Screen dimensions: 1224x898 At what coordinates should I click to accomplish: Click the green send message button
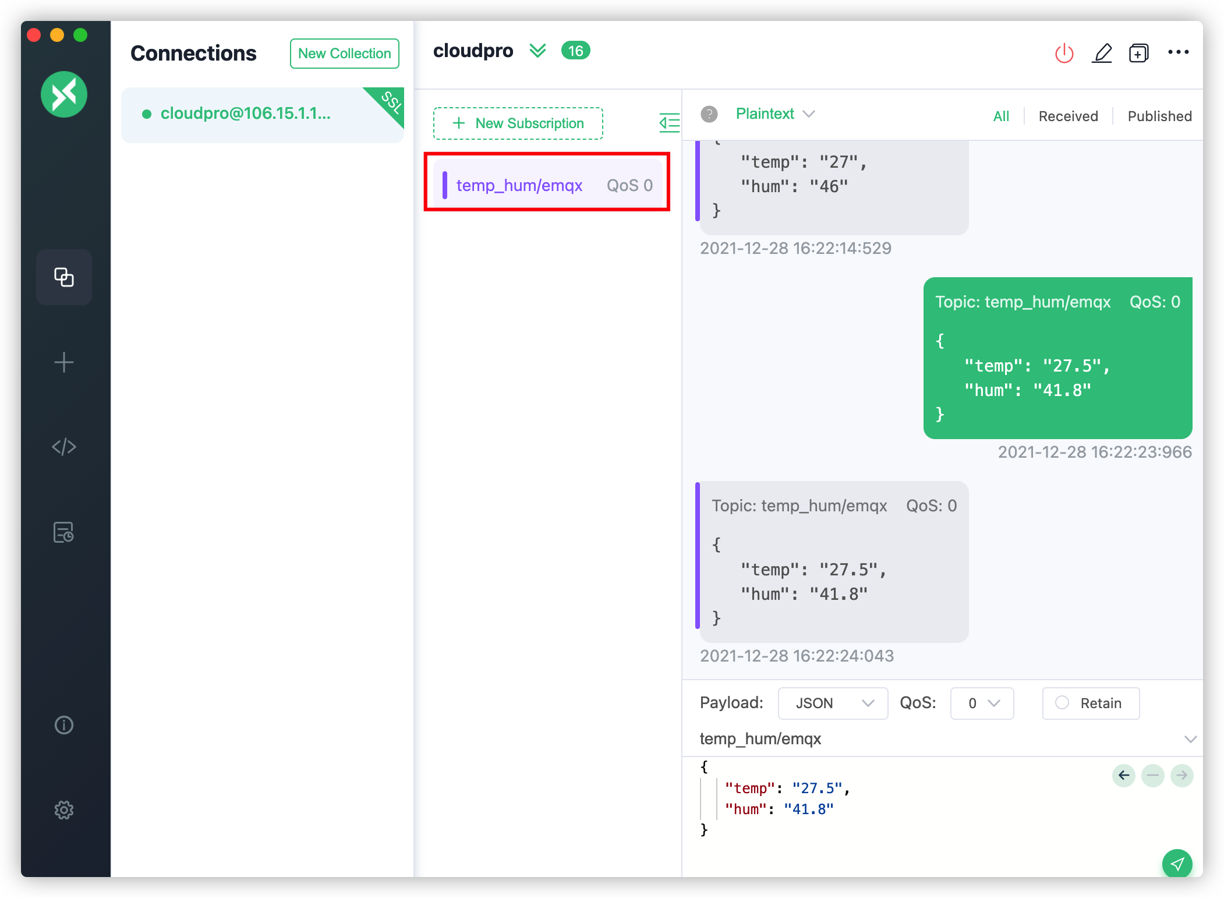tap(1177, 863)
